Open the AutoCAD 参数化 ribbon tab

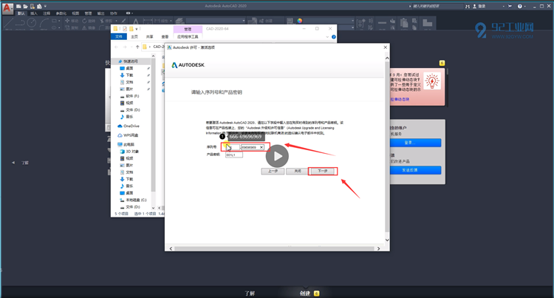pos(61,13)
